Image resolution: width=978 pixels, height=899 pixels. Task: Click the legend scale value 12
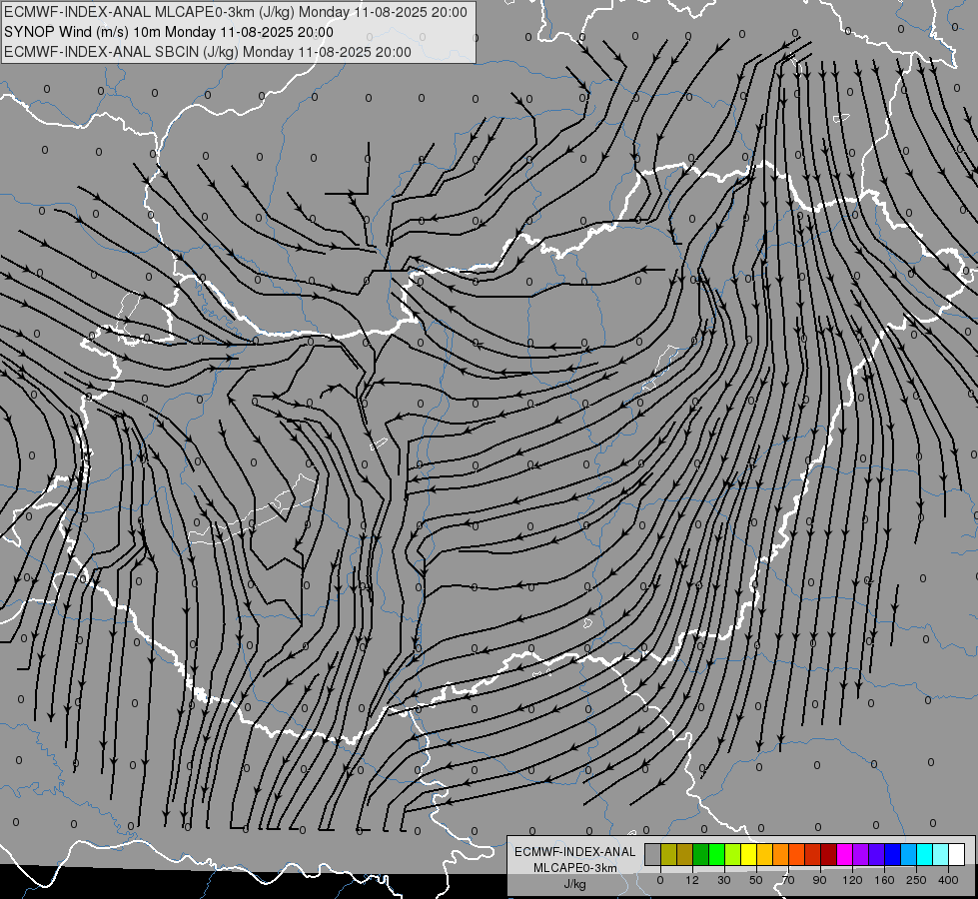[x=692, y=880]
